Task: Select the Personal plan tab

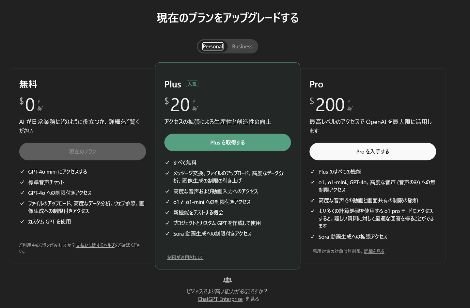Action: [213, 46]
